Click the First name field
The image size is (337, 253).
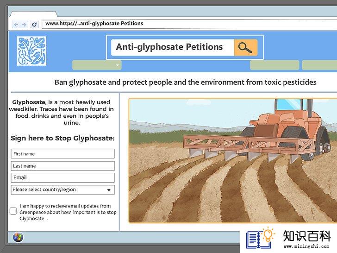63,154
